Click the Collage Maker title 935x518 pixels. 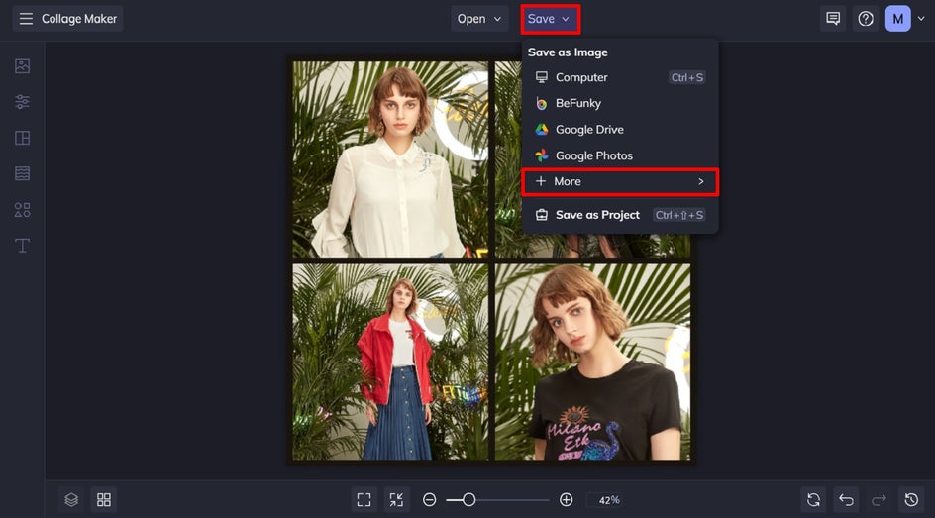(x=78, y=19)
